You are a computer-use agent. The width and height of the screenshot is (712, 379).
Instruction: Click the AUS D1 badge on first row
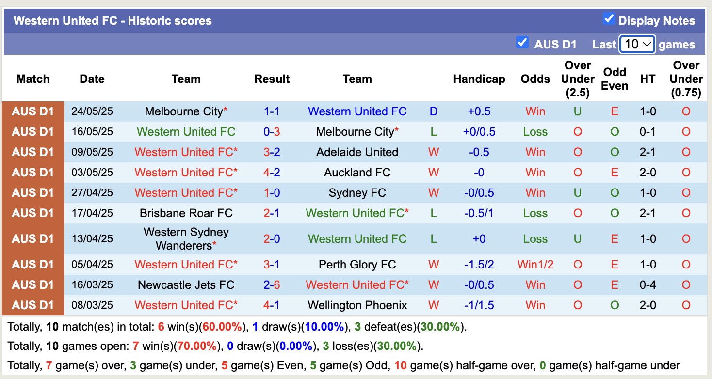point(32,111)
